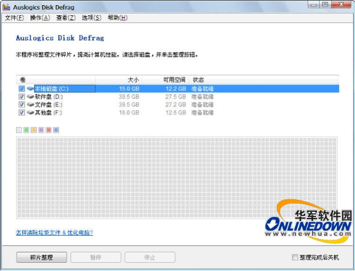Enable 整理完成后关机 shutdown checkbox

click(x=295, y=258)
